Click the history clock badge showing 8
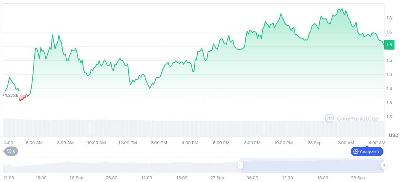Screen dimensions: 409x182 pos(11,151)
